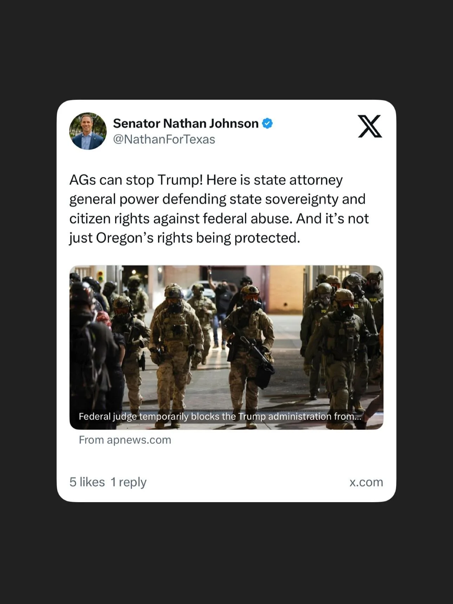Viewport: 453px width, 604px height.
Task: Follow the 'From apnews.com' source link
Action: point(125,440)
